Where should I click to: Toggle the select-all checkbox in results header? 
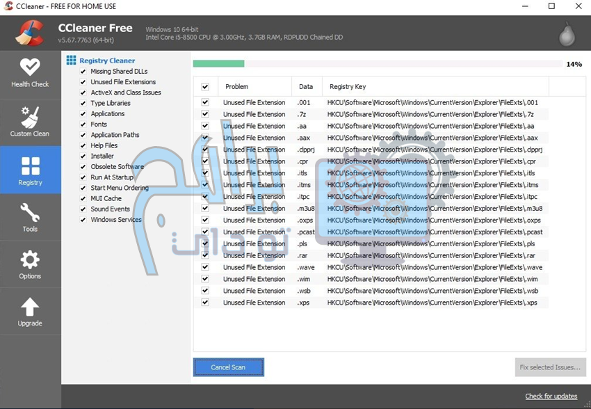tap(205, 87)
